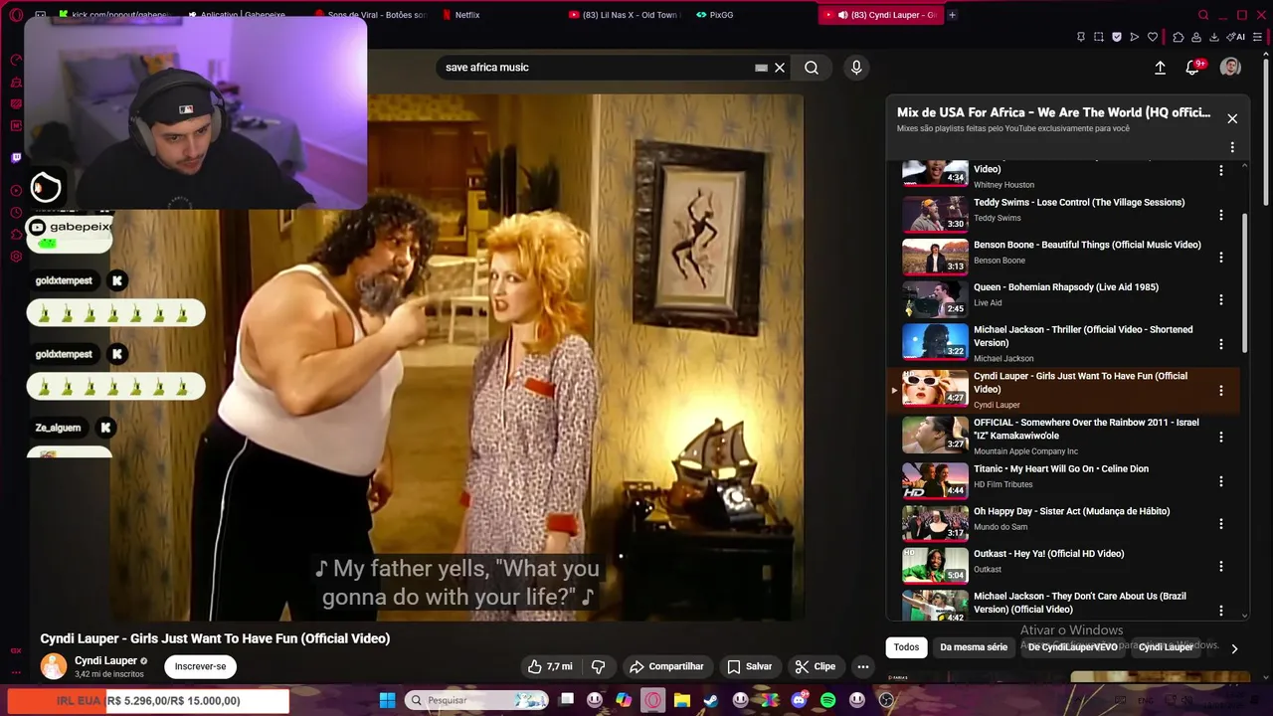Mute the Cyndi Lauper tab audio icon

pos(842,15)
